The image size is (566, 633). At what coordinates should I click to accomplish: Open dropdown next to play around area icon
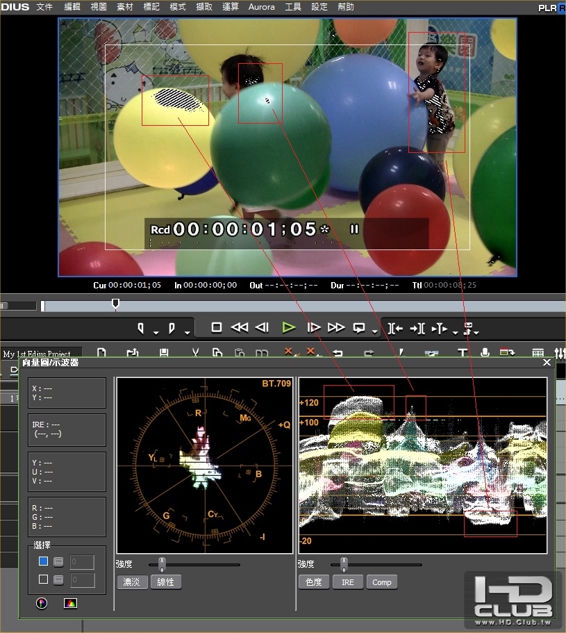[x=456, y=333]
